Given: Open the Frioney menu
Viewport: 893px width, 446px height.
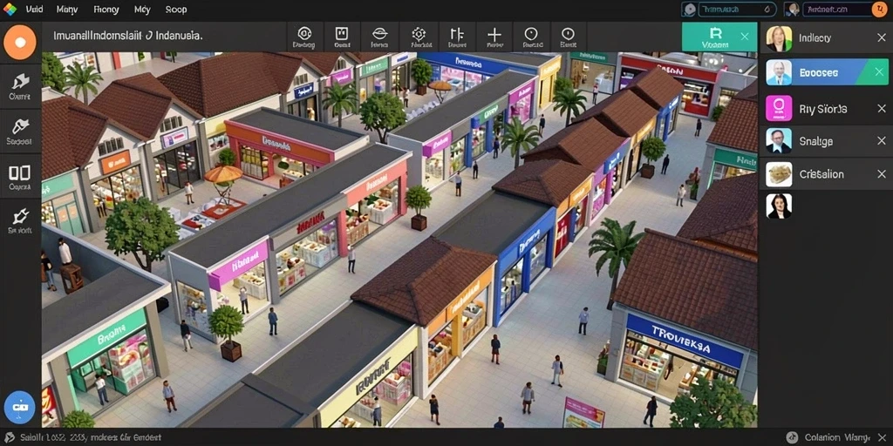Looking at the screenshot, I should click(106, 10).
